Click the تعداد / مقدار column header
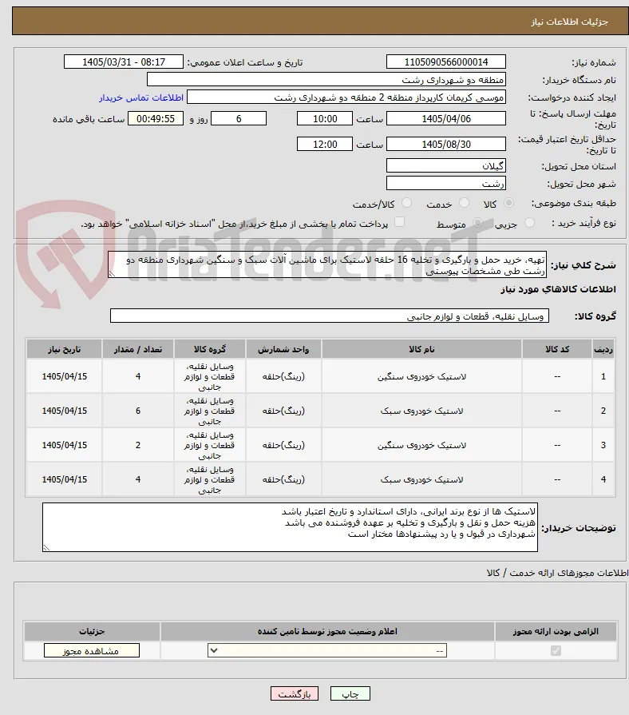This screenshot has height=715, width=629. tap(138, 349)
